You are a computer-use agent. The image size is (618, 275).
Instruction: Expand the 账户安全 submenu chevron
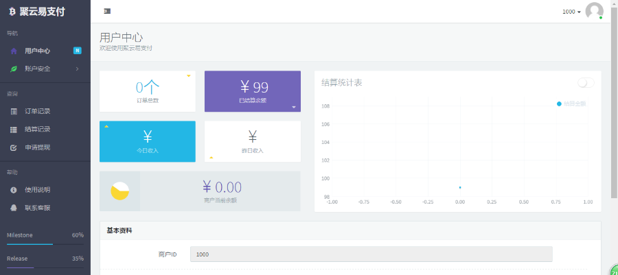(77, 69)
